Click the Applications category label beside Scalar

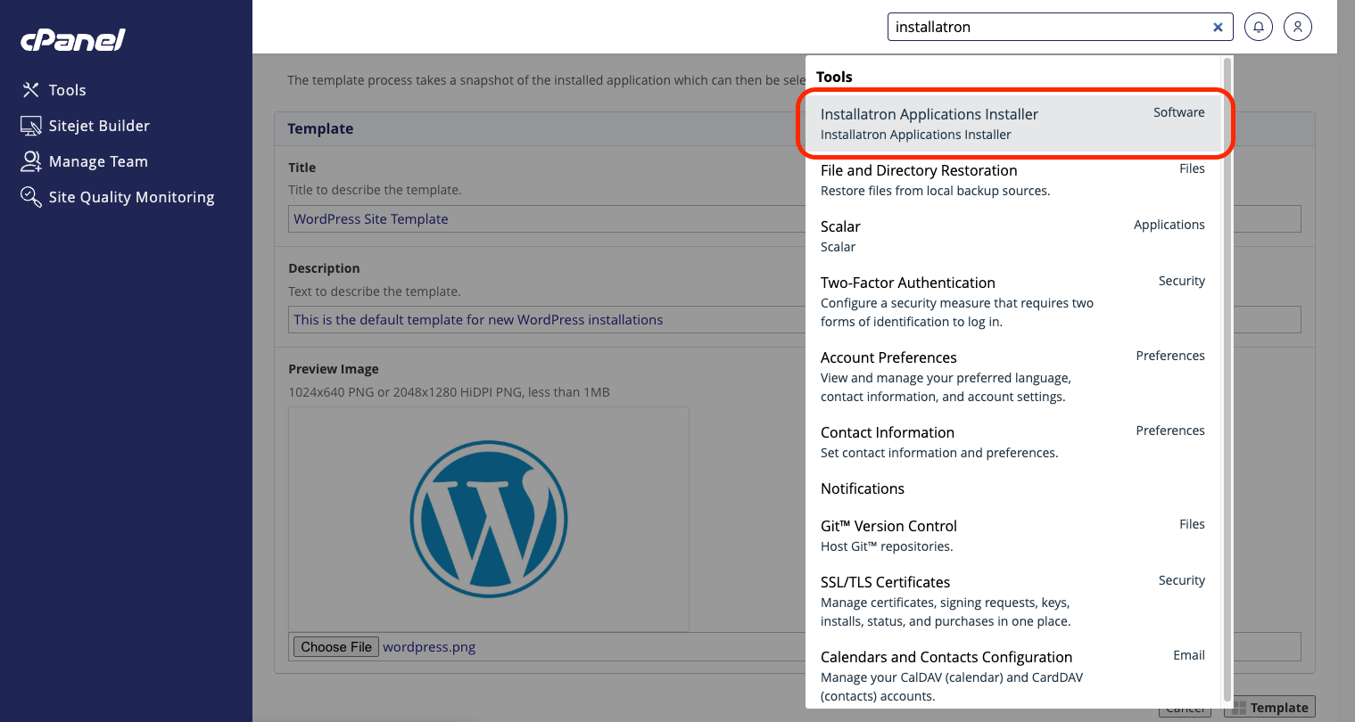(x=1169, y=225)
